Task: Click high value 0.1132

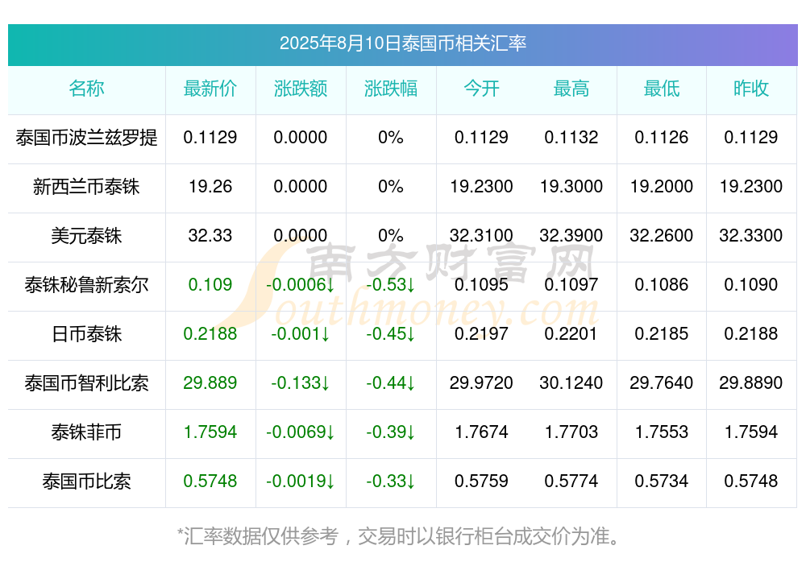Action: coord(571,138)
